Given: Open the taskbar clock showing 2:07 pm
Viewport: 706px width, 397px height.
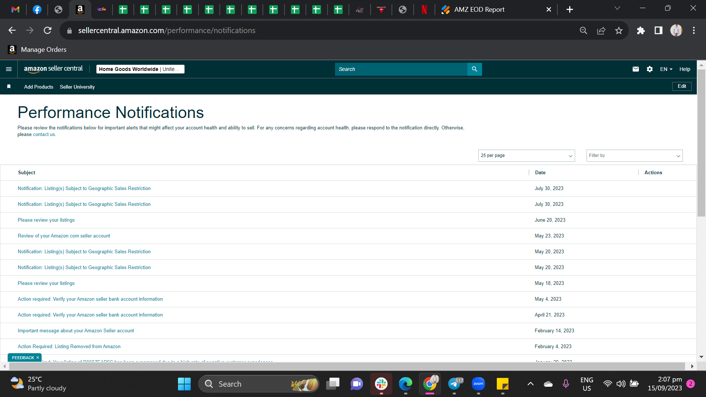Looking at the screenshot, I should pyautogui.click(x=665, y=384).
